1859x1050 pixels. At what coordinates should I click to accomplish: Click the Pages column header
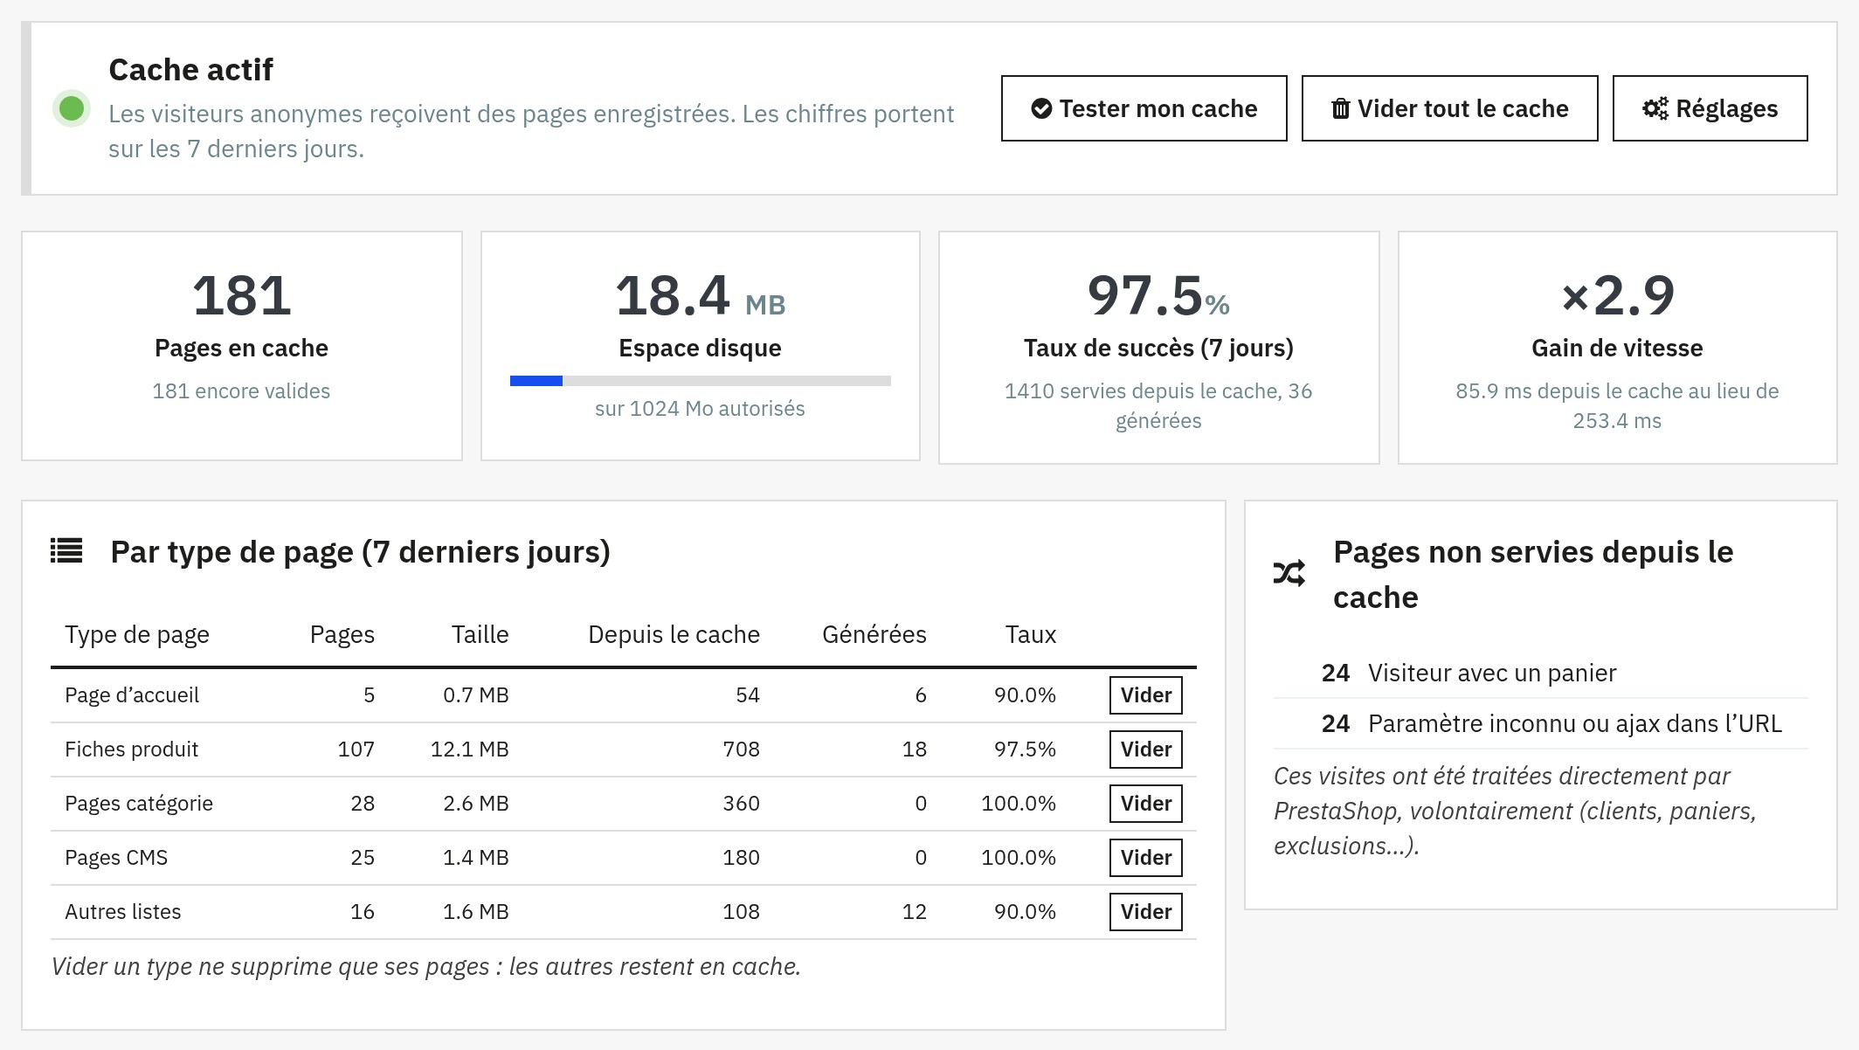(x=342, y=634)
